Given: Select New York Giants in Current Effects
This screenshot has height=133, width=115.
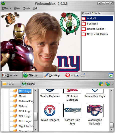Looking at the screenshot, I should (97, 34).
